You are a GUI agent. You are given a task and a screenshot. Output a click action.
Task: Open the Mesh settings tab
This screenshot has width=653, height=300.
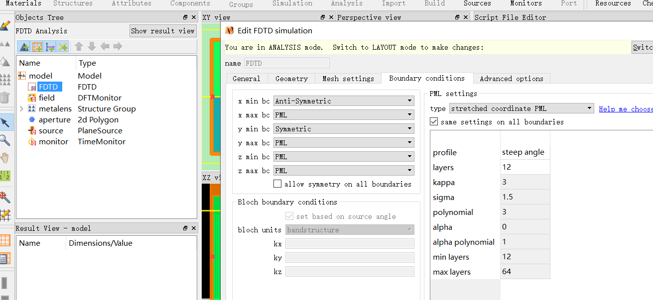point(348,79)
